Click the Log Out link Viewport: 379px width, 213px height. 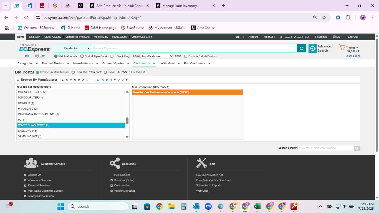click(353, 37)
